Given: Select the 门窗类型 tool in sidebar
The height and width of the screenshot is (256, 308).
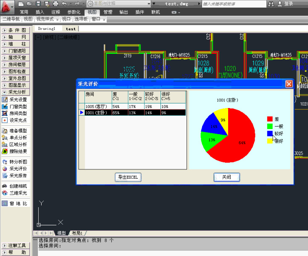Looking at the screenshot, I should coord(5,106).
